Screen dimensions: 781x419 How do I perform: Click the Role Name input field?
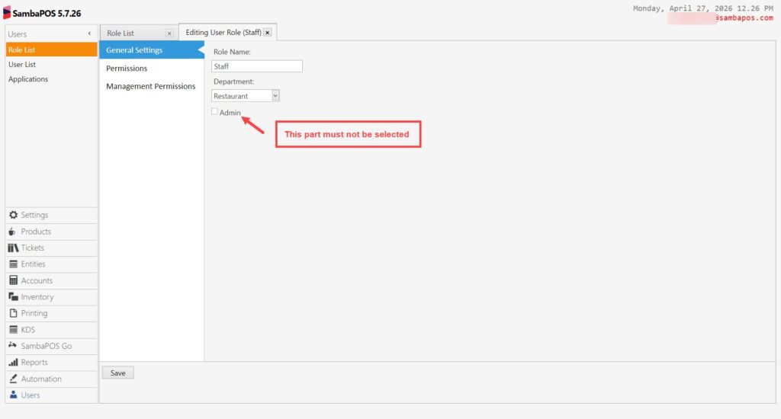pyautogui.click(x=257, y=66)
